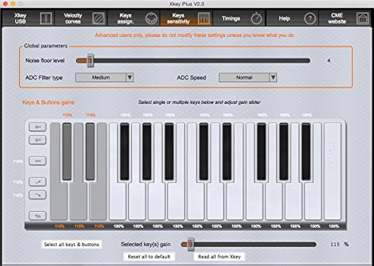Select the first-octave G# black key

147,151
